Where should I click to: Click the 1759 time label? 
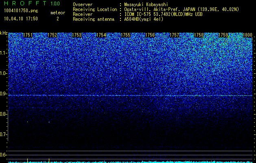click(x=223, y=35)
